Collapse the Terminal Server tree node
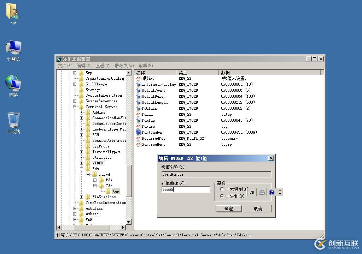Viewport: 362px width, 254px height. (75, 107)
